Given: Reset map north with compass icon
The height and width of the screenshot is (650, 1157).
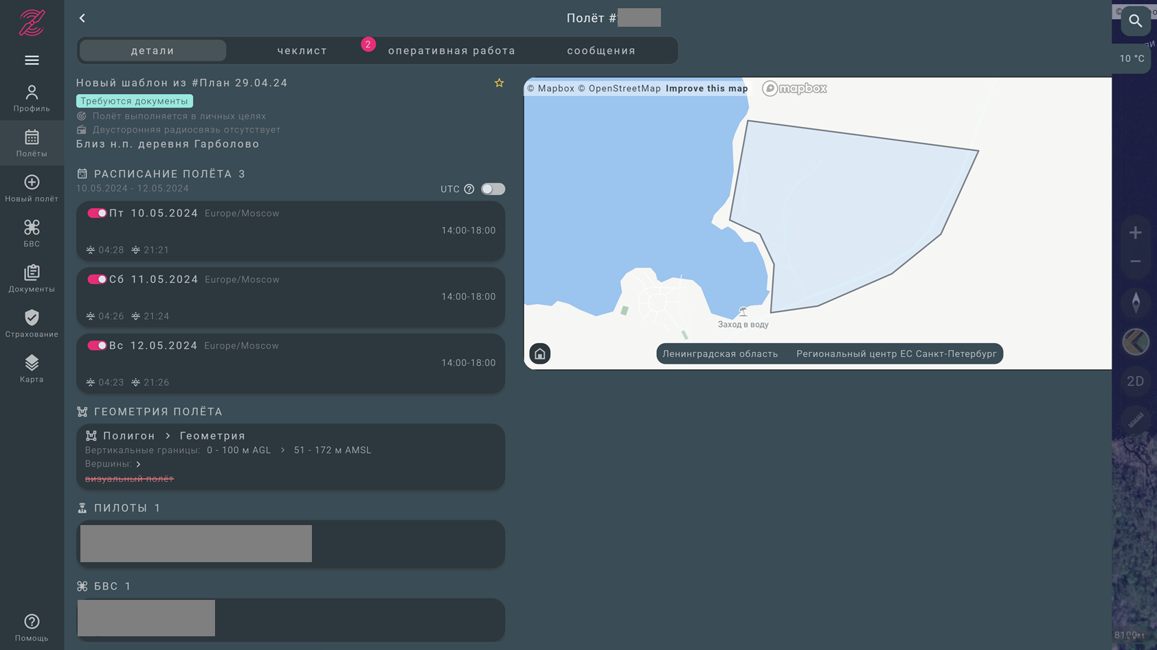Looking at the screenshot, I should 1136,303.
